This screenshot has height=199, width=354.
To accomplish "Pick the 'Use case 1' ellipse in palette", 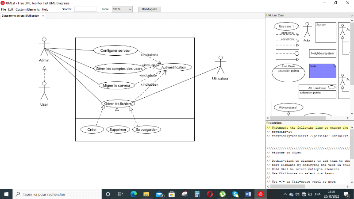I will (x=286, y=27).
